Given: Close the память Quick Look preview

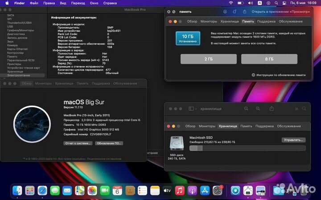Looking at the screenshot, I should click(169, 12).
